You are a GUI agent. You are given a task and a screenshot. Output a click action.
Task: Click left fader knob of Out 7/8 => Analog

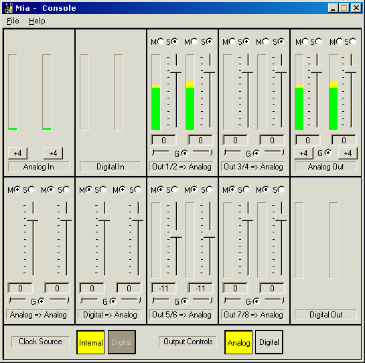click(248, 218)
